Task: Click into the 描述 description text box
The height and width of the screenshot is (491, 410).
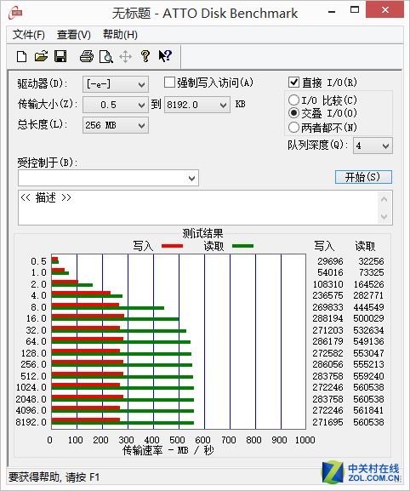Action: (199, 208)
